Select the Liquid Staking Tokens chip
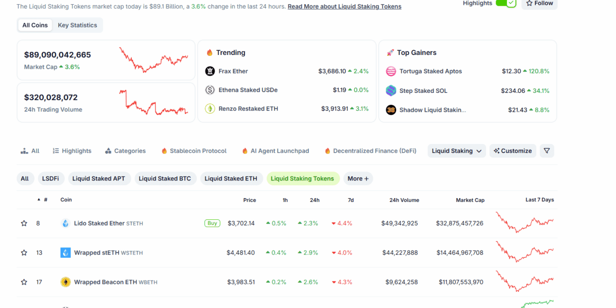 tap(302, 179)
